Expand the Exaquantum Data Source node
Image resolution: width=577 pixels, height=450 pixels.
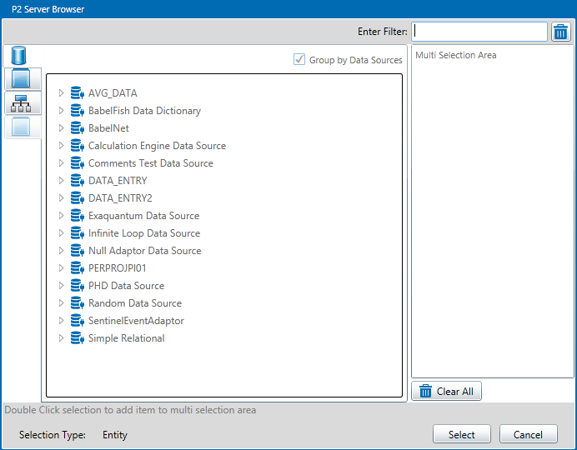62,216
